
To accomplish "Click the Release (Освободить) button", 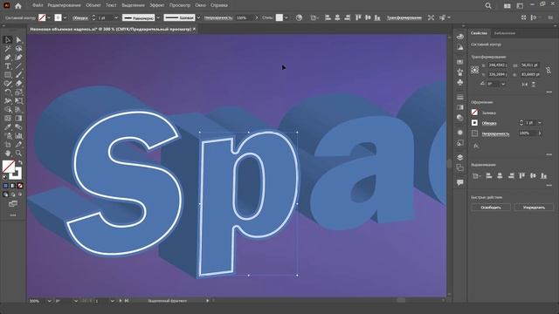I will pyautogui.click(x=491, y=208).
